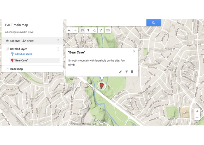Click the blue search button
This screenshot has height=145, width=204.
coord(154,23)
